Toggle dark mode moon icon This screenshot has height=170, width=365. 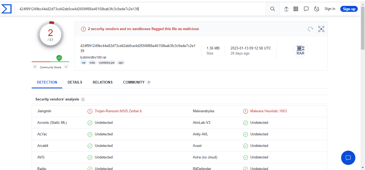(317, 9)
